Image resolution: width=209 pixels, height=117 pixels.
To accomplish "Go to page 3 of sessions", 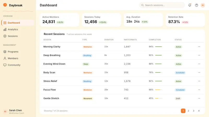I will pyautogui.click(x=194, y=111).
